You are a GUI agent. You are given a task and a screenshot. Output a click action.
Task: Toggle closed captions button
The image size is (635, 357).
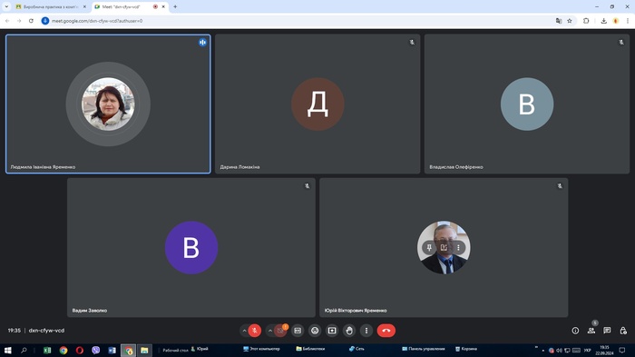[298, 331]
